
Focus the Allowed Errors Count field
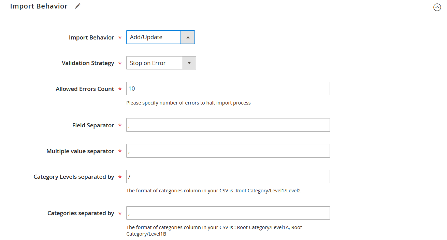pos(228,89)
